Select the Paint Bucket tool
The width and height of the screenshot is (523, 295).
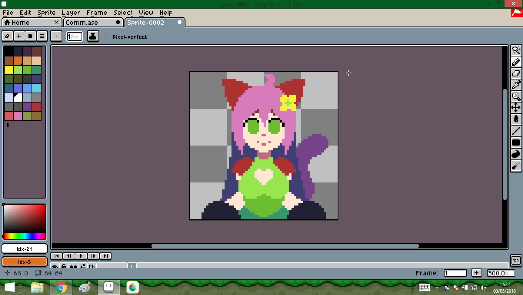tap(516, 119)
